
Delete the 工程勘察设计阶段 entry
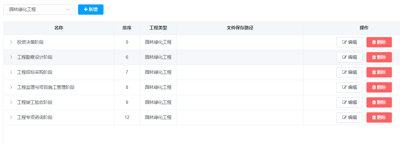click(379, 57)
